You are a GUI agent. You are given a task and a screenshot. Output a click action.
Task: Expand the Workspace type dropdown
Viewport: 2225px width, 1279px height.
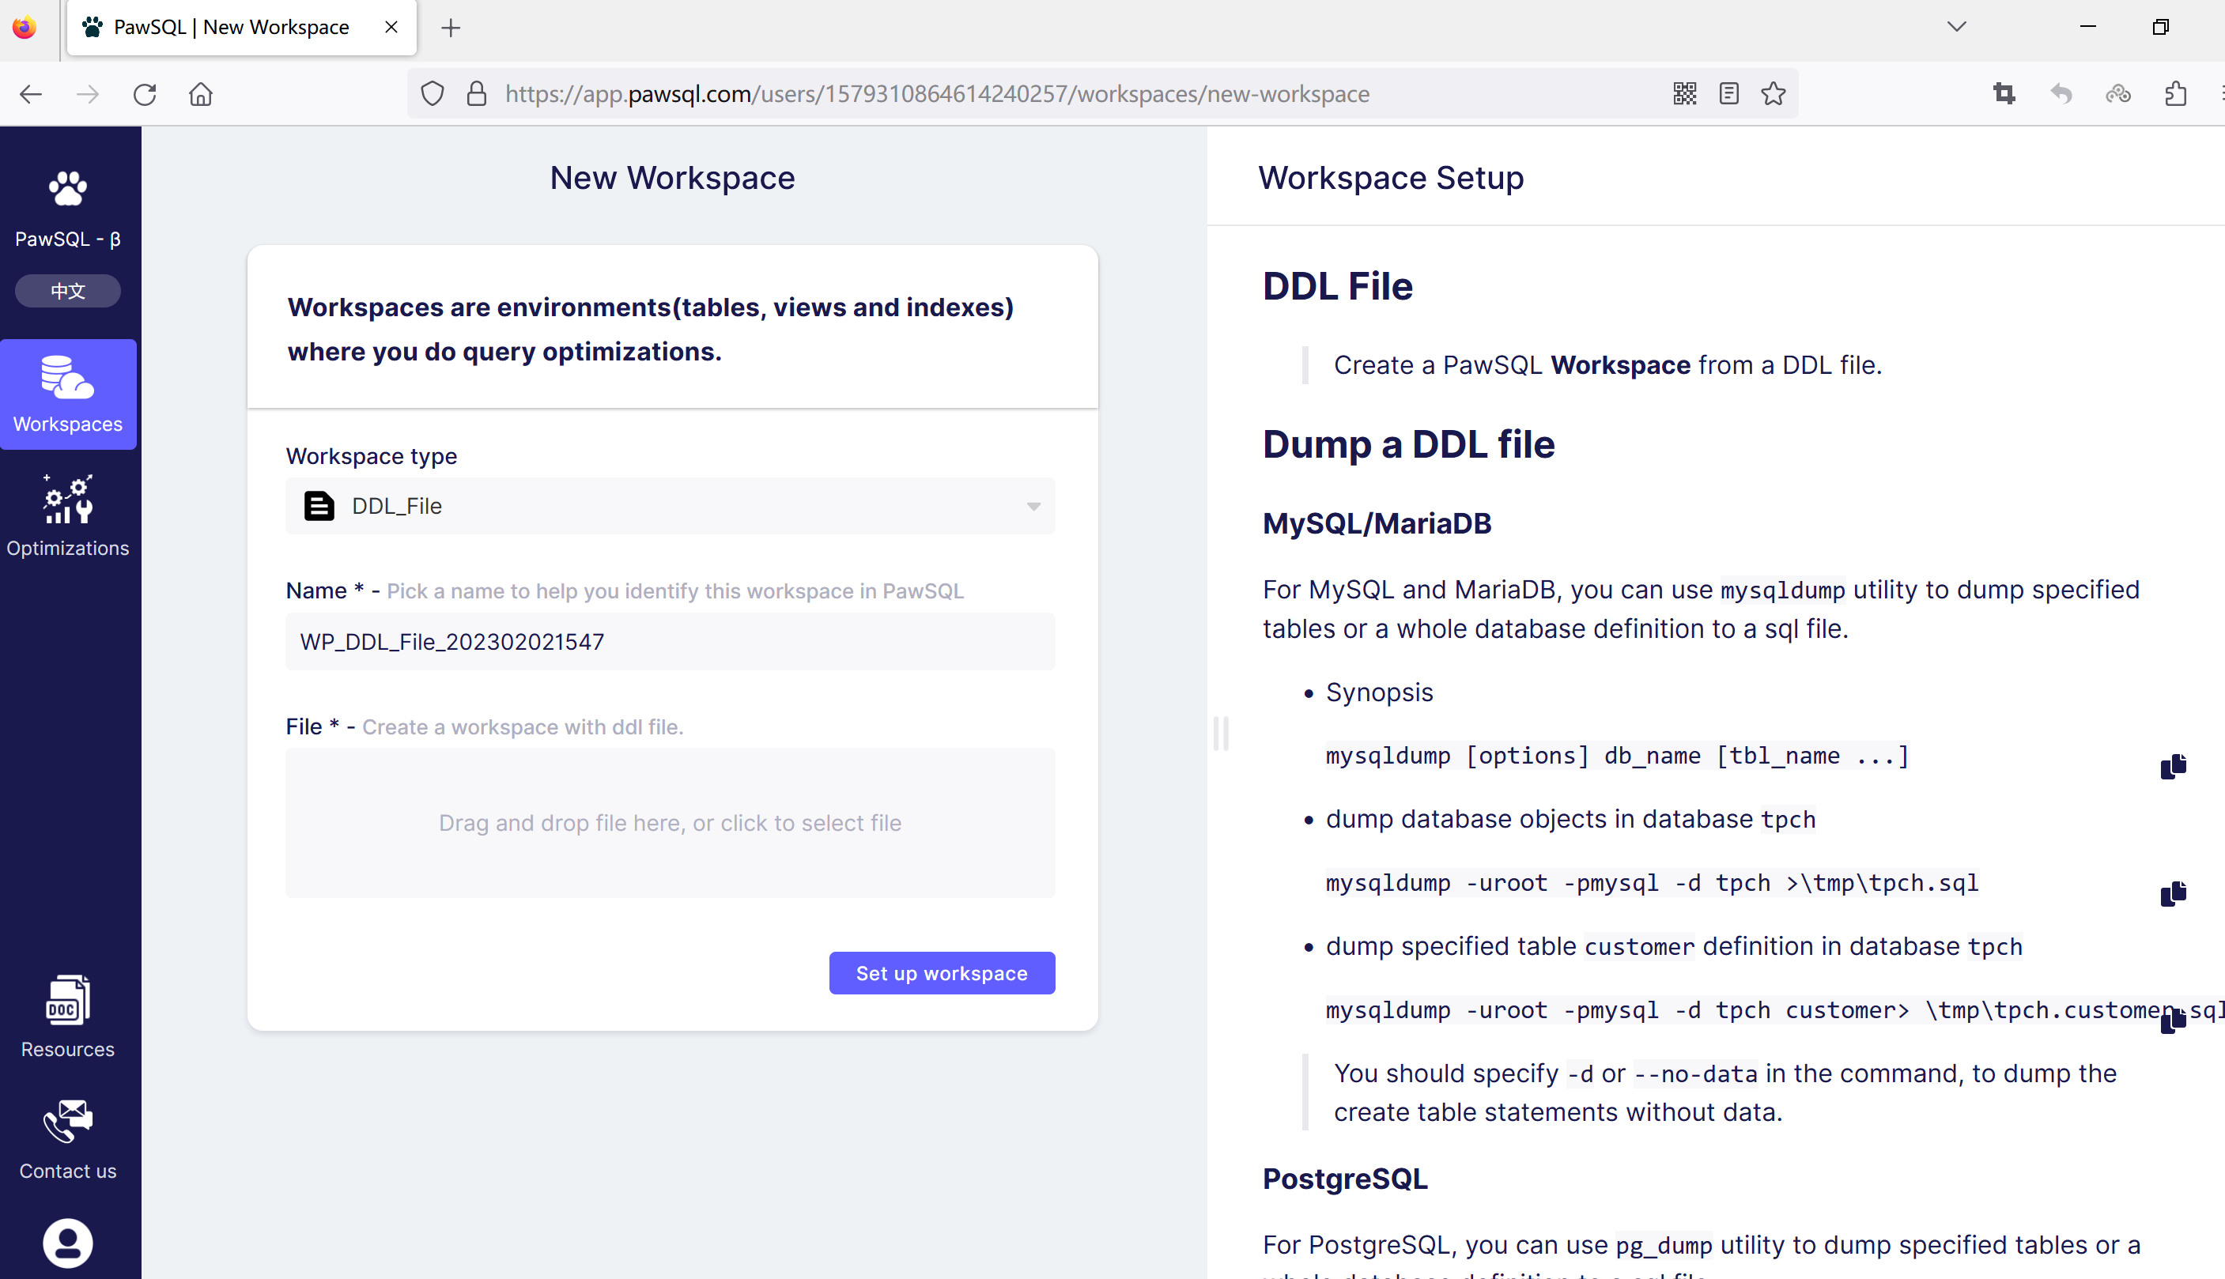(671, 506)
